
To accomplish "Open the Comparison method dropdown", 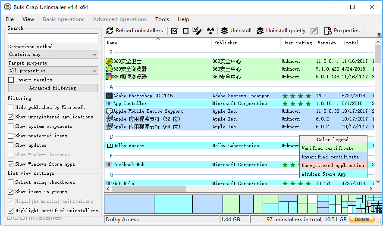I will pyautogui.click(x=53, y=54).
